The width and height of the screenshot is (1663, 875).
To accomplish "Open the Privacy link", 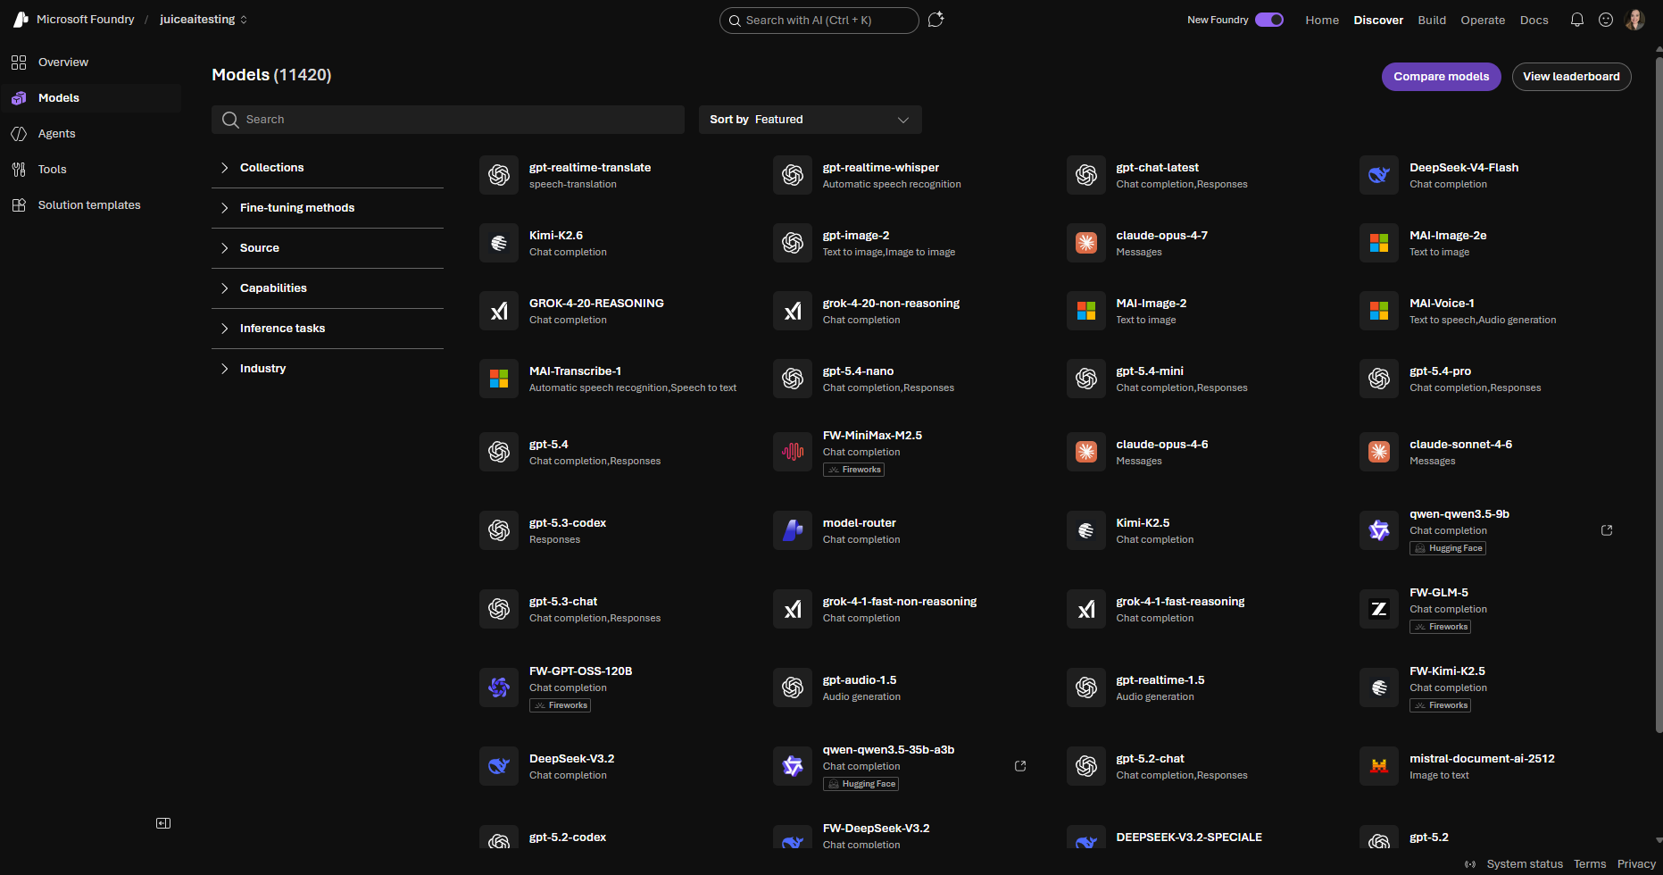I will click(1636, 864).
